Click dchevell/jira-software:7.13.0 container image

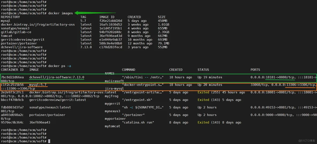(57, 77)
